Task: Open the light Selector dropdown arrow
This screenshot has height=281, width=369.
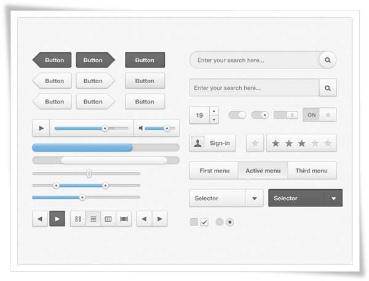Action: pyautogui.click(x=255, y=198)
